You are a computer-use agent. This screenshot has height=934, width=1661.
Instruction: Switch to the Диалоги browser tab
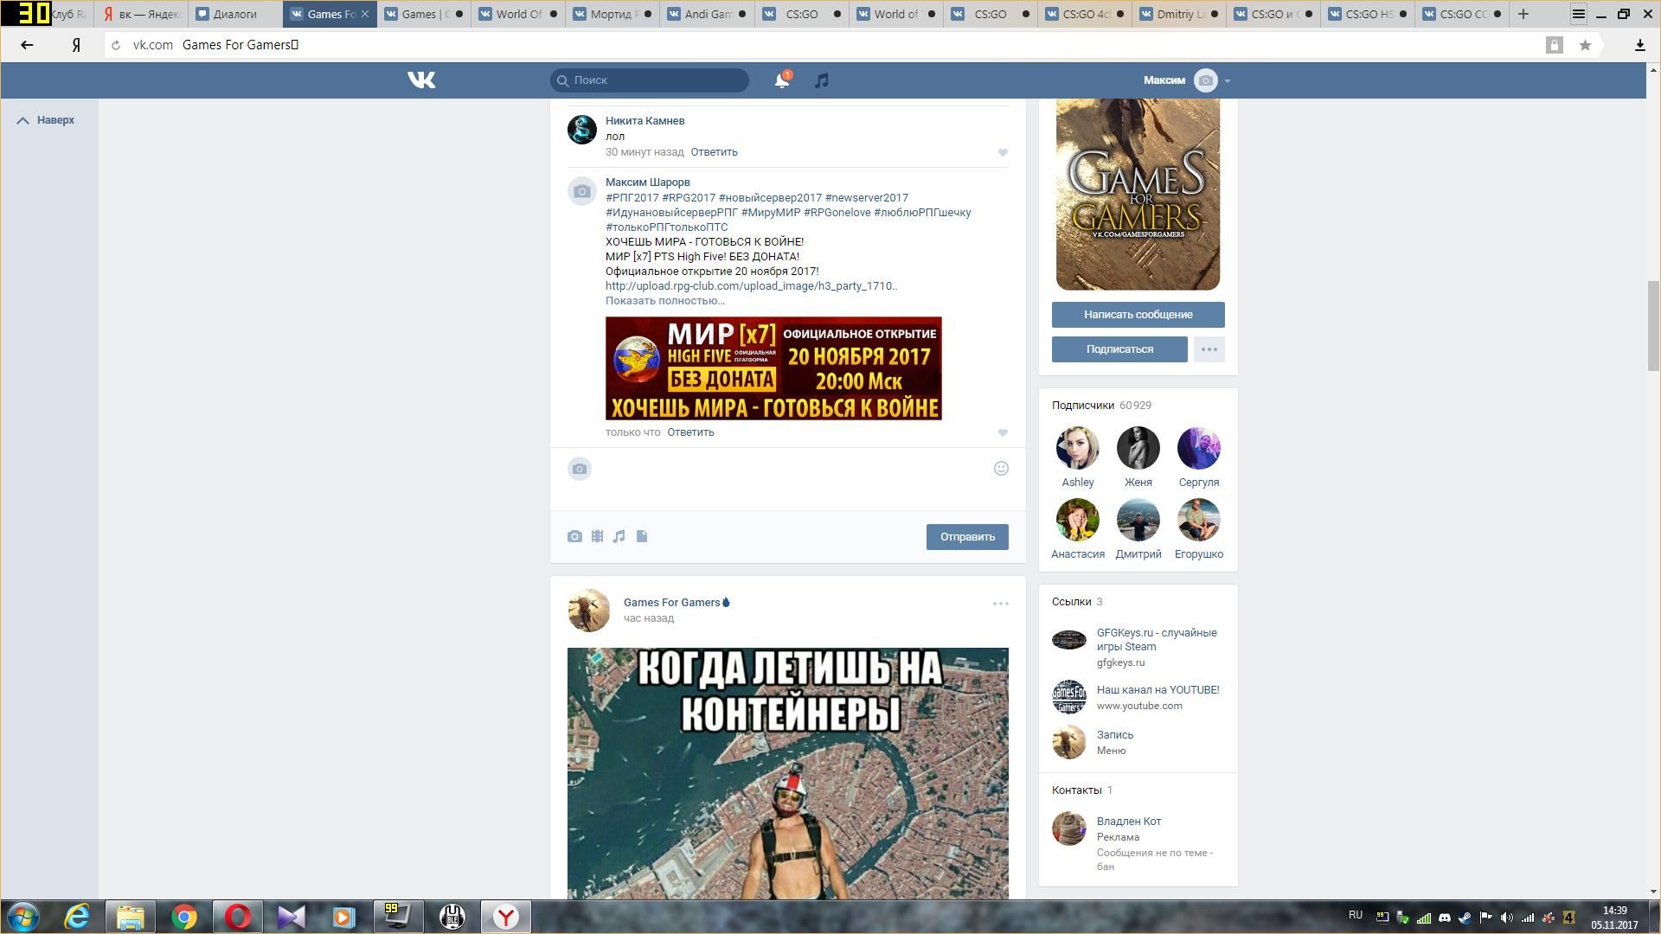234,14
